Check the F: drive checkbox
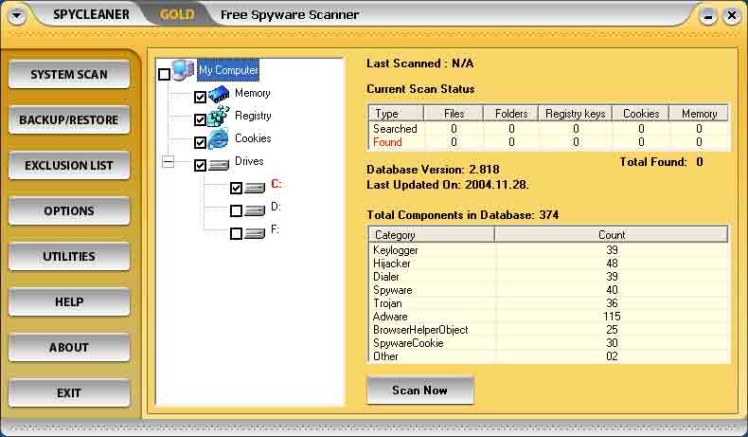This screenshot has height=437, width=748. pyautogui.click(x=236, y=233)
